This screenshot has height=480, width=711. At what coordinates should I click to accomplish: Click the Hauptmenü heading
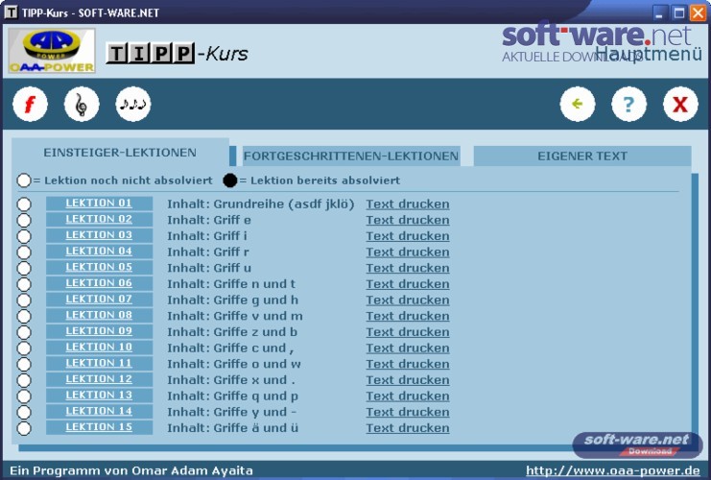[x=649, y=54]
